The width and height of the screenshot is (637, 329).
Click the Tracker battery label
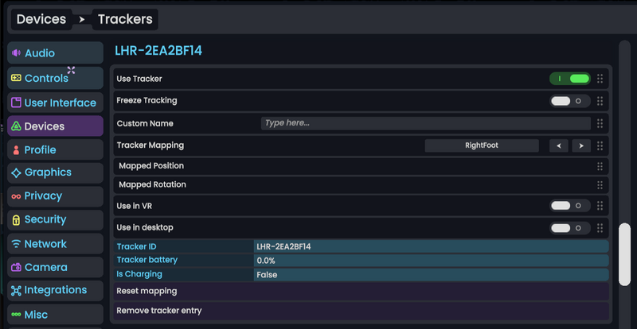[147, 260]
